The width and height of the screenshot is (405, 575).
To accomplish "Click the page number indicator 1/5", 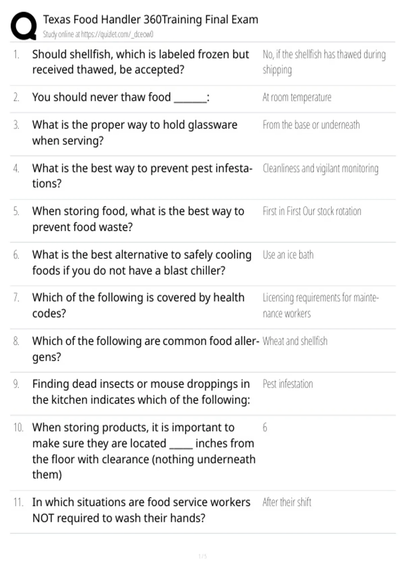I will [202, 556].
